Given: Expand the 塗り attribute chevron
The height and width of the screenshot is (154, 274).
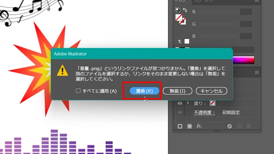Looking at the screenshot, I should coord(188,103).
